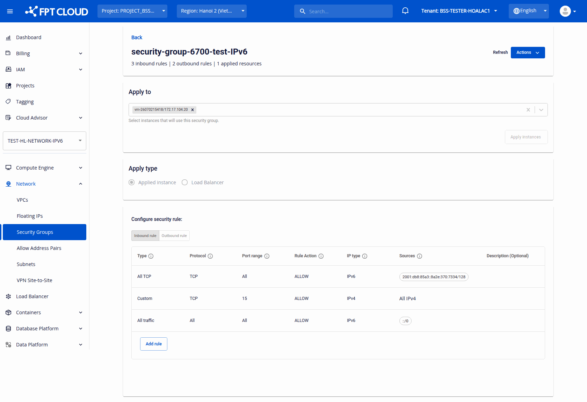Open the English language dropdown
The image size is (587, 402).
tap(529, 11)
